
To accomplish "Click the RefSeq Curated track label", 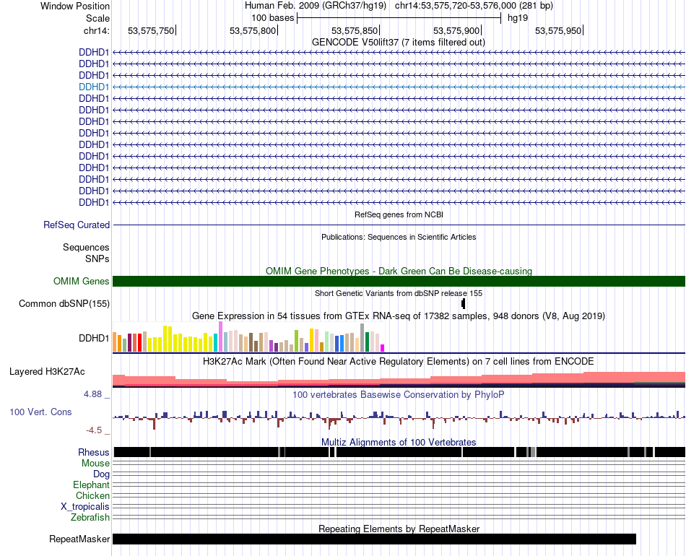I will 77,225.
